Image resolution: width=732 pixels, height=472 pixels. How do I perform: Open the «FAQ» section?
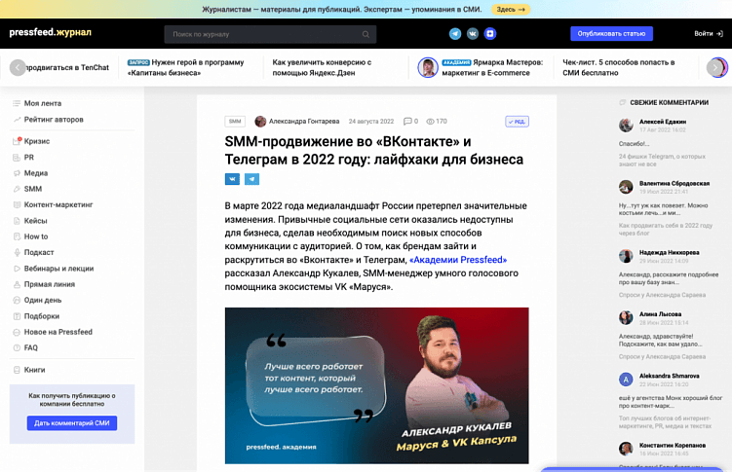tap(30, 347)
